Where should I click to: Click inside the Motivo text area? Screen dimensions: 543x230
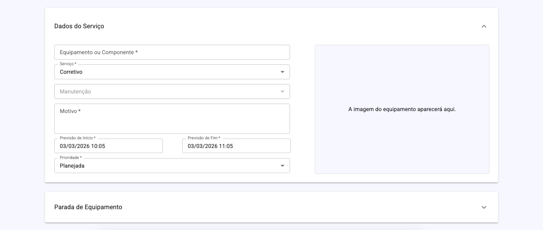(172, 122)
